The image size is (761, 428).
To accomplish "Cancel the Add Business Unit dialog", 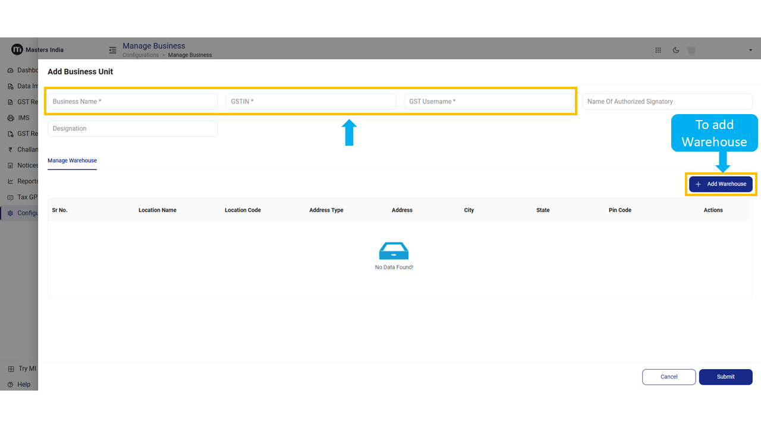I will coord(669,377).
